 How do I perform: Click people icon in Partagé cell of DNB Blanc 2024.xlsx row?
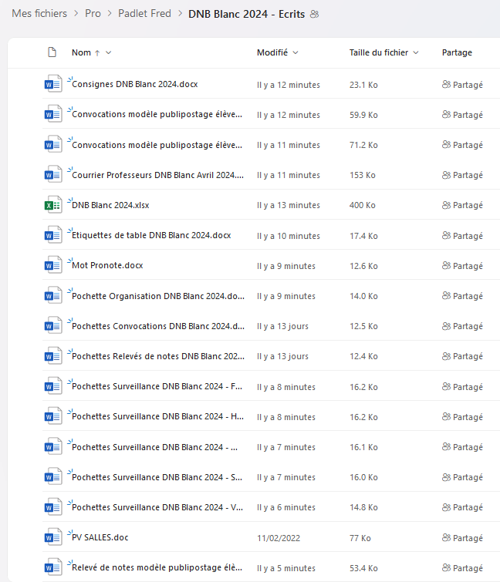pyautogui.click(x=446, y=205)
